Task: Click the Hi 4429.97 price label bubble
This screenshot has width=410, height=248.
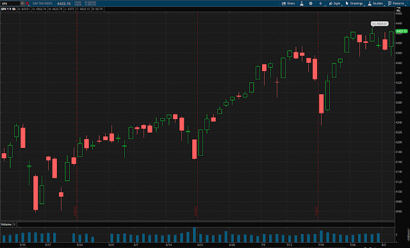Action: point(380,24)
